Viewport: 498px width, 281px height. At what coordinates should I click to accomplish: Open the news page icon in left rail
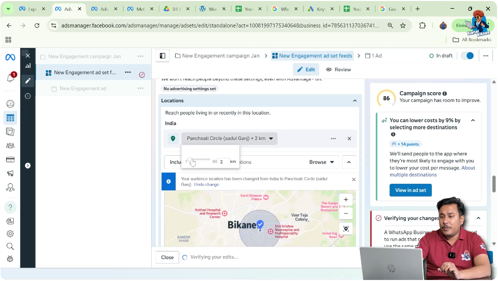coord(10,221)
